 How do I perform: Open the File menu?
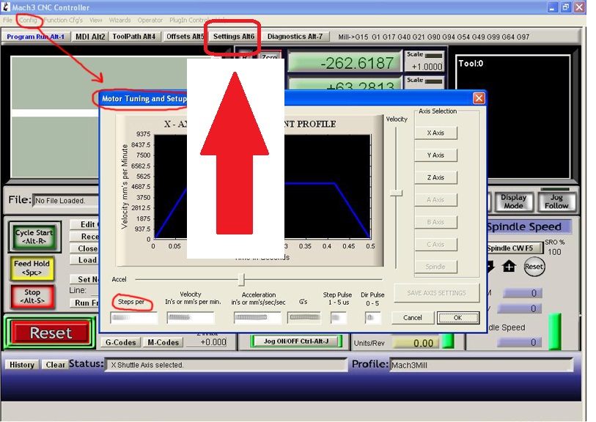[x=7, y=20]
